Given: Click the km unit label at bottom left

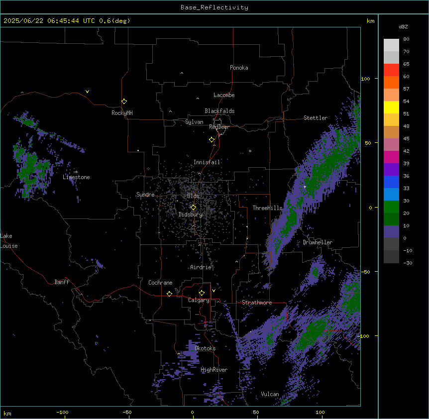Looking at the screenshot, I should [7, 413].
